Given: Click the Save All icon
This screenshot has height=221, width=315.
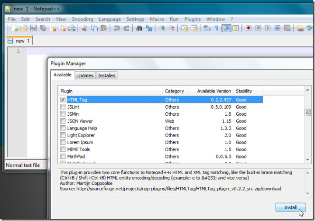Looking at the screenshot, I should [x=43, y=28].
